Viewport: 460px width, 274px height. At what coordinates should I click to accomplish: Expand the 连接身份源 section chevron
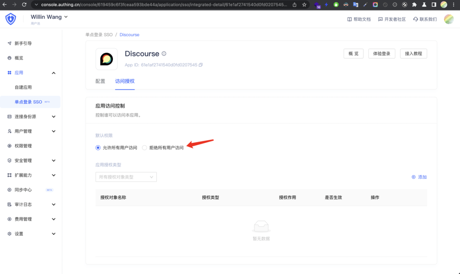click(x=54, y=116)
